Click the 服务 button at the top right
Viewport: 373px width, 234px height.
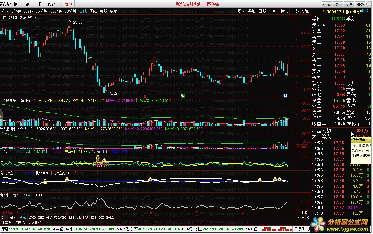pos(360,4)
